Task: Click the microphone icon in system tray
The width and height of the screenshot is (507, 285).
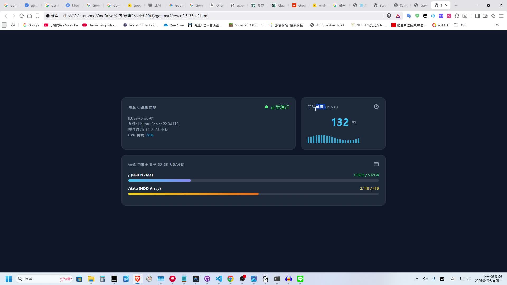Action: (x=434, y=279)
